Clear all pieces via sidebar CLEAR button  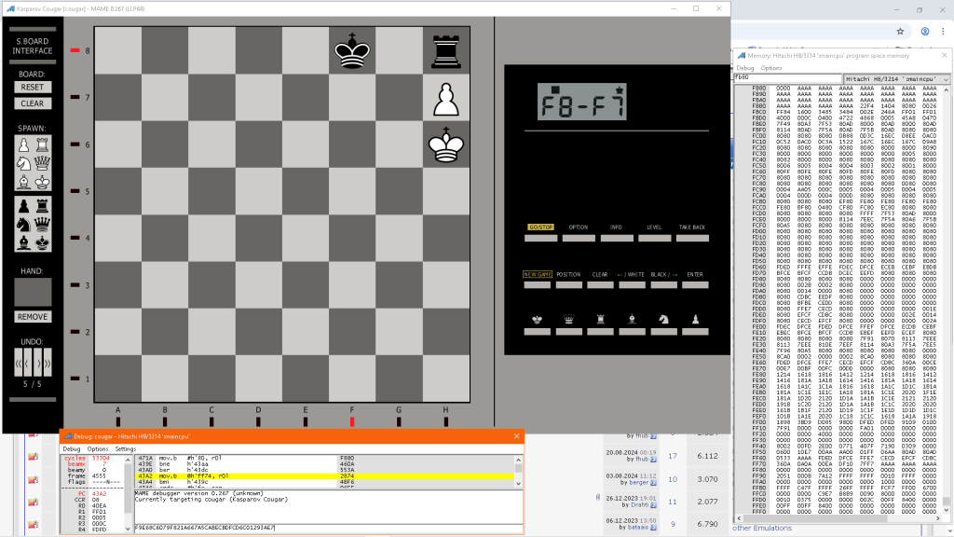tap(33, 103)
